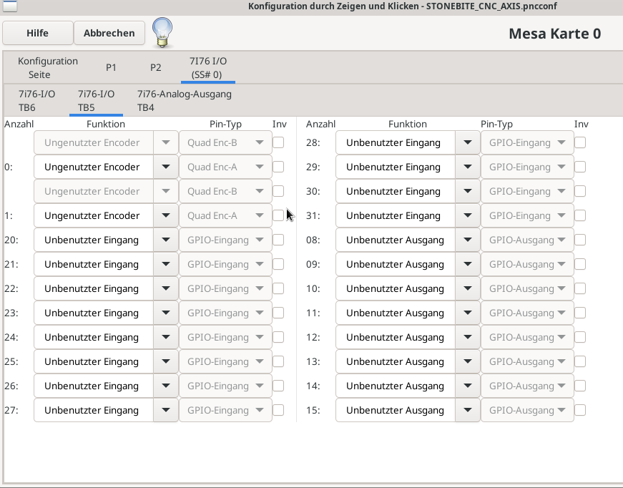Enable Inv checkbox for output 08
The image size is (623, 488).
tap(581, 240)
